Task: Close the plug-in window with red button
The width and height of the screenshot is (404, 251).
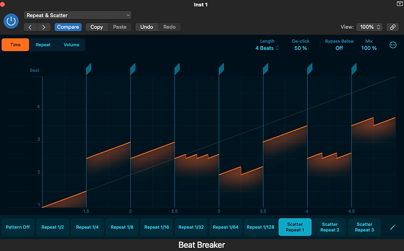Action: click(x=2, y=5)
